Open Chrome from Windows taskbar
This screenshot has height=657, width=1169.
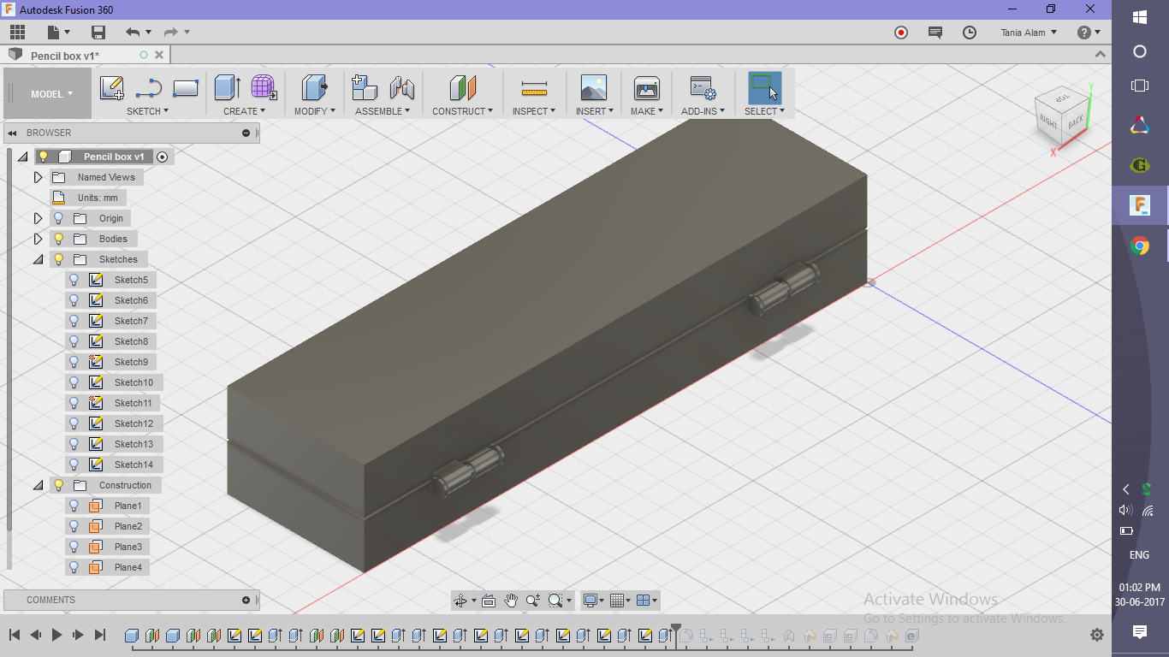[1140, 246]
